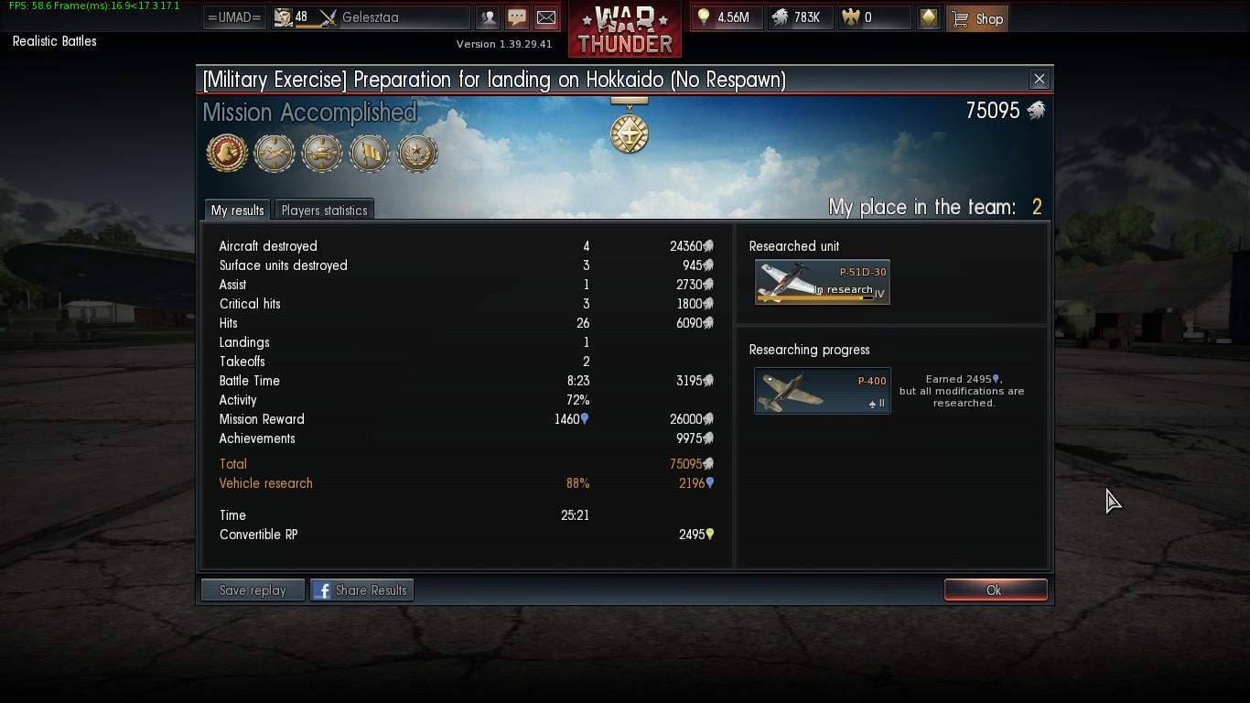
Task: Click the gold premium account icon
Action: pyautogui.click(x=929, y=17)
